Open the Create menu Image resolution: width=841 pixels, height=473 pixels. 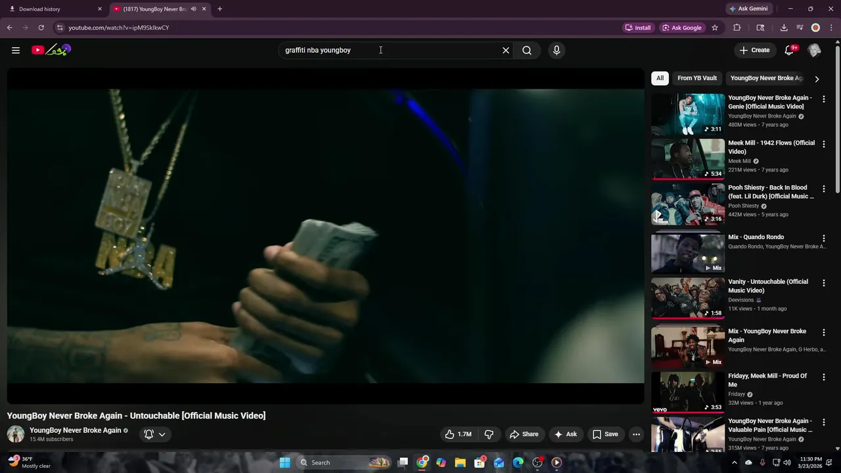pyautogui.click(x=754, y=50)
